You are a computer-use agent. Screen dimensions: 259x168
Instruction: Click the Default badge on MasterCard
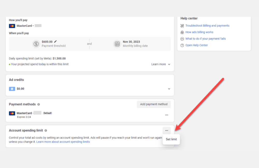pos(47,113)
